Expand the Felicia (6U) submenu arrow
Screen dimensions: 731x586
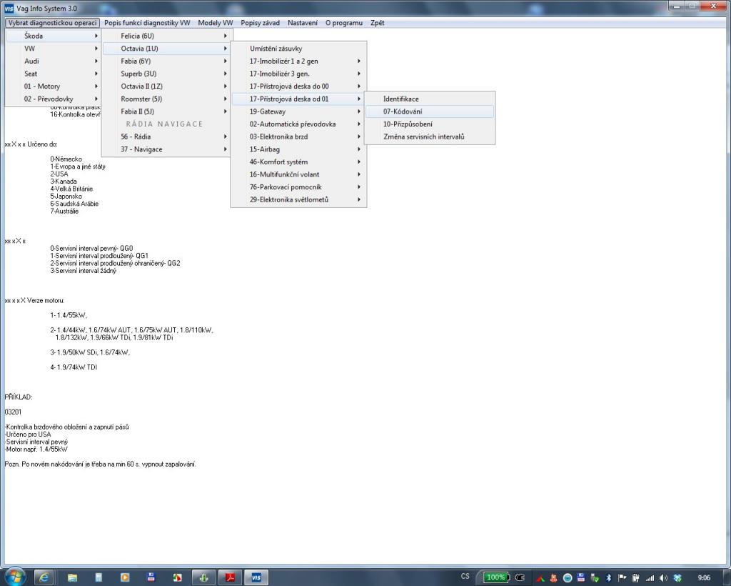coord(225,36)
